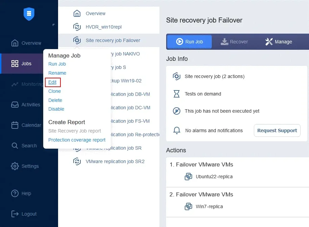The image size is (309, 227).
Task: Switch to the Recover tab
Action: [x=234, y=41]
